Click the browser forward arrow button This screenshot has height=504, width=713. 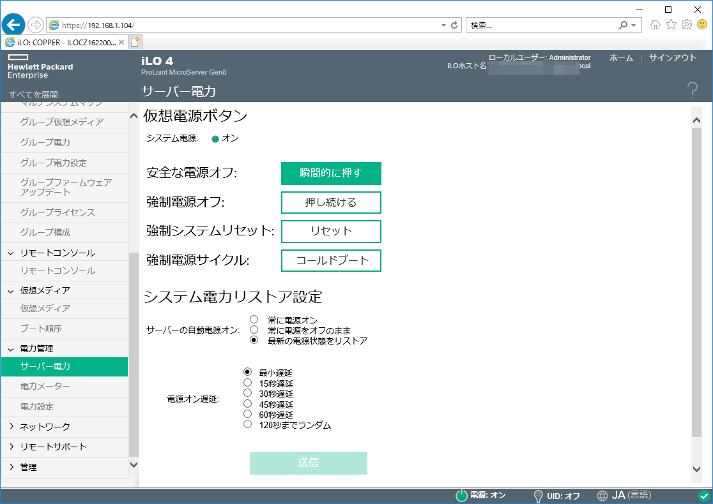(x=36, y=25)
